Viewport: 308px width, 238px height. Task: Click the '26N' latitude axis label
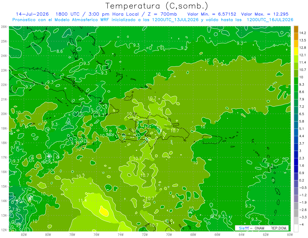[4, 26]
